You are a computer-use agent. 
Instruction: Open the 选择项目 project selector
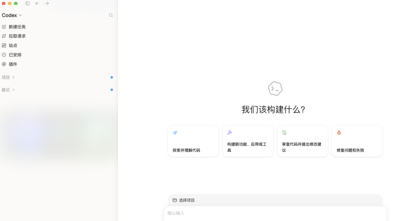(x=184, y=200)
